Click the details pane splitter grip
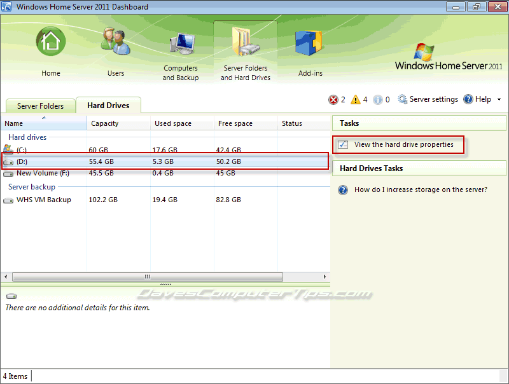The height and width of the screenshot is (384, 509). point(165,284)
